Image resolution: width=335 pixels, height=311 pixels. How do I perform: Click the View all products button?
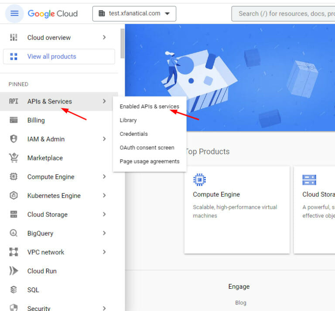coord(59,56)
